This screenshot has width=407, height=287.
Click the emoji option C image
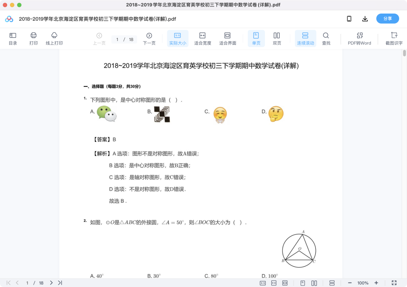click(x=220, y=115)
